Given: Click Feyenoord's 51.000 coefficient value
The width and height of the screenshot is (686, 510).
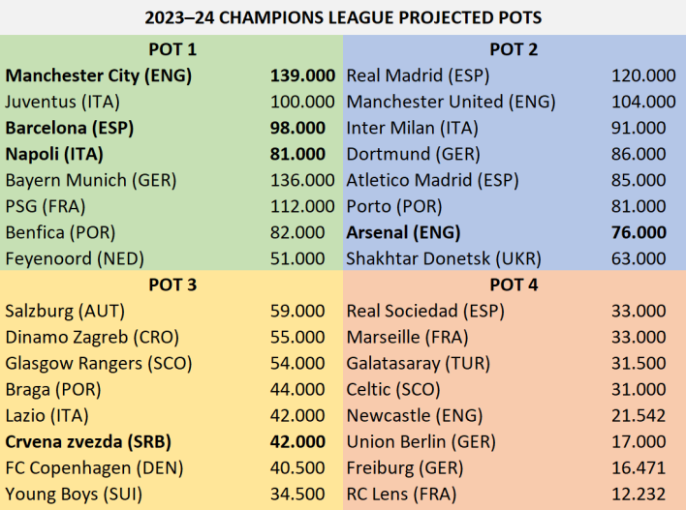Looking at the screenshot, I should [303, 258].
